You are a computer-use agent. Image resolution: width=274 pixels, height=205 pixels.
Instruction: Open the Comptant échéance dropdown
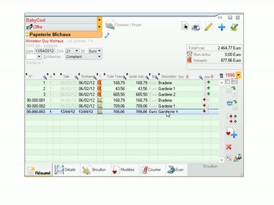(x=99, y=56)
